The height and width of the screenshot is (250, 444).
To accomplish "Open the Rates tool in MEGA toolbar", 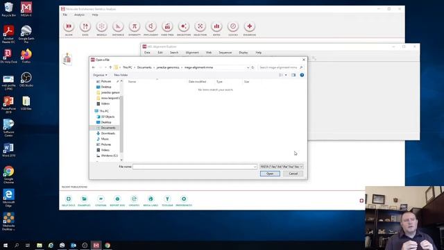I will click(216, 28).
